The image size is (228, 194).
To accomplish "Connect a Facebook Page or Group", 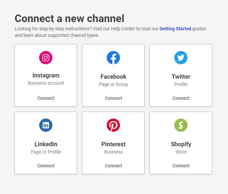I will (x=113, y=98).
